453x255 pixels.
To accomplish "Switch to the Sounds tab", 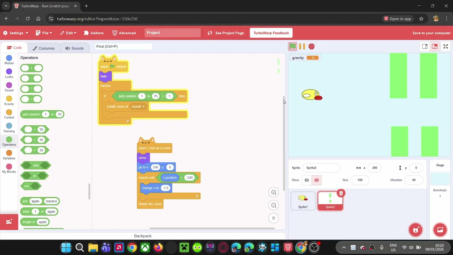I will (74, 48).
